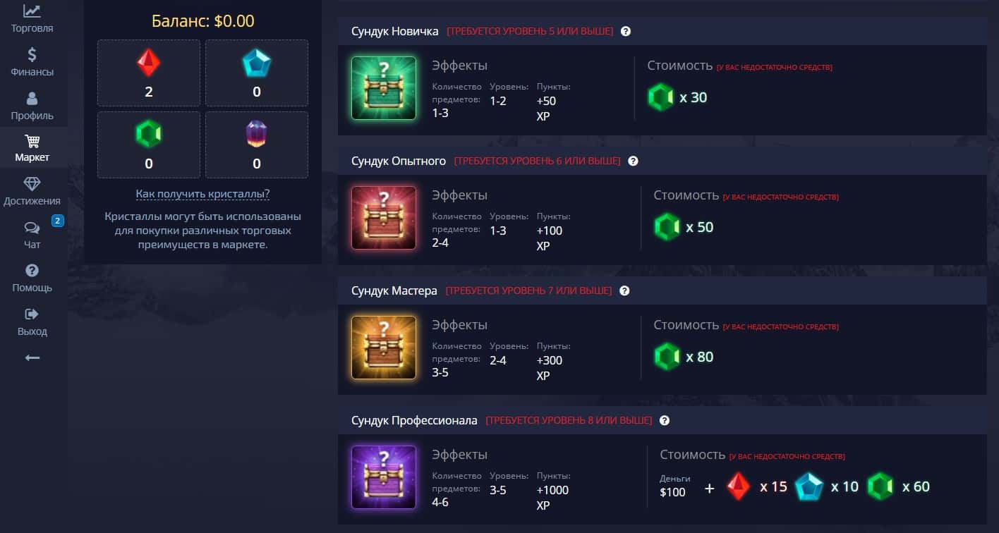Select the green Сундук Новичка chest

(x=384, y=87)
